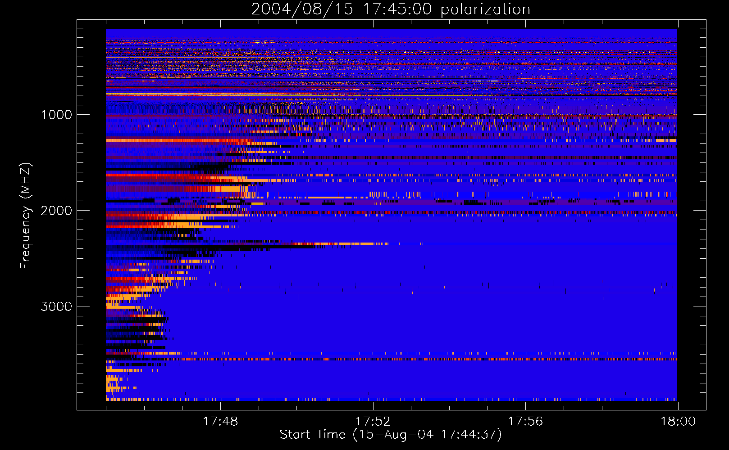Click the "17:56" time tick label
Screen dimensions: 729x450
tap(525, 422)
